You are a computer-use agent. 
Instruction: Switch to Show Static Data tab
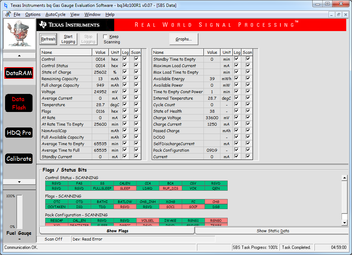click(x=272, y=231)
